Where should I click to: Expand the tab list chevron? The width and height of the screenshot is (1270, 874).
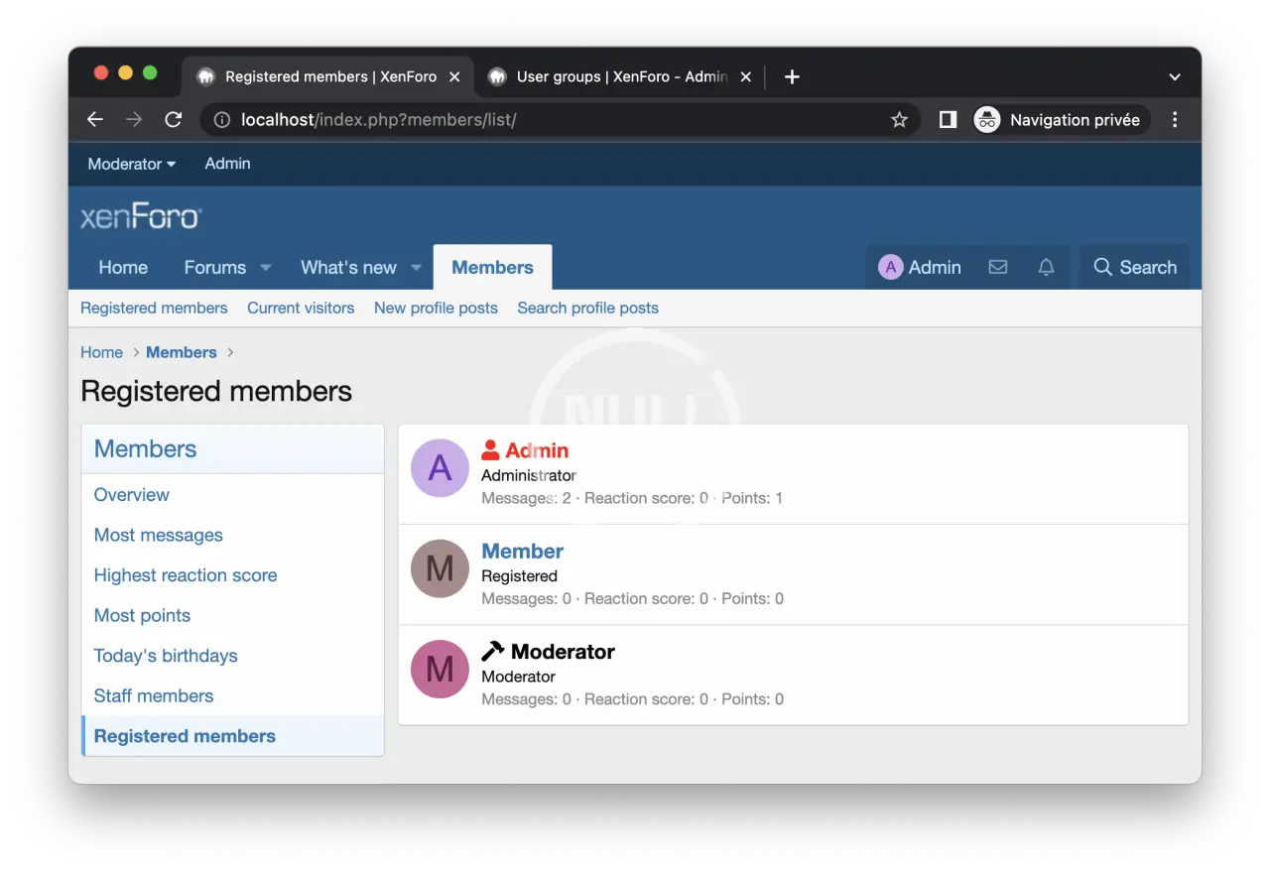(x=1175, y=77)
